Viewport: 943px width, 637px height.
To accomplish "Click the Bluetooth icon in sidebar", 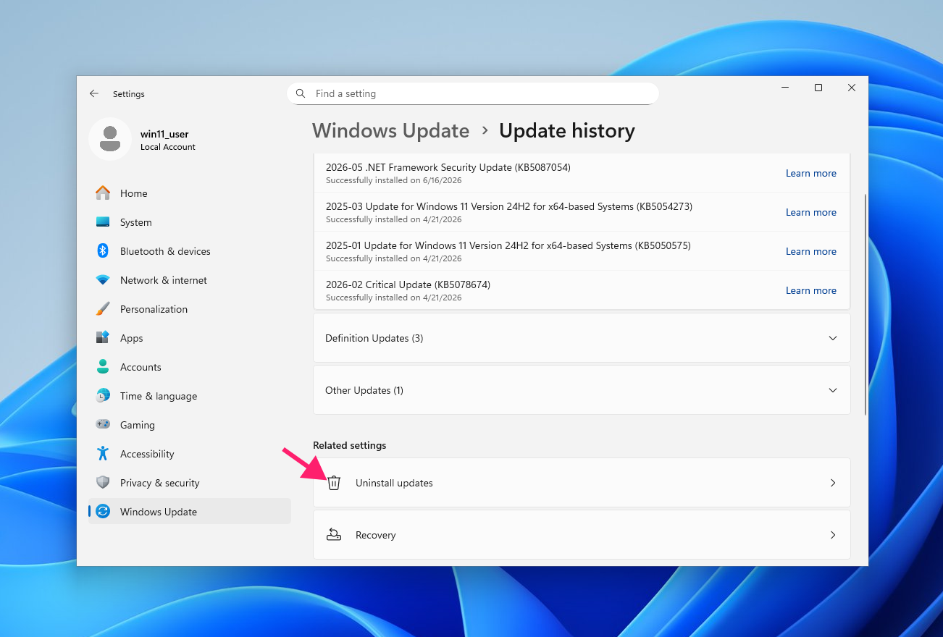I will tap(103, 251).
